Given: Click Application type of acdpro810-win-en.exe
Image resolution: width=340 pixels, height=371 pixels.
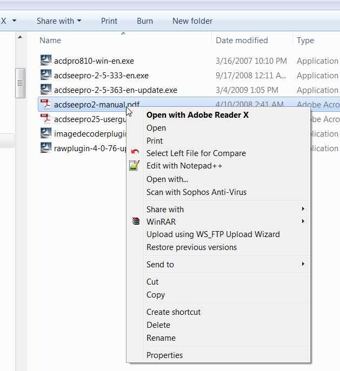Looking at the screenshot, I should coord(317,61).
